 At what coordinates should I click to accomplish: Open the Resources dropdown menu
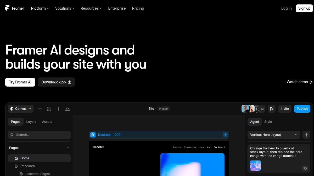pyautogui.click(x=91, y=8)
